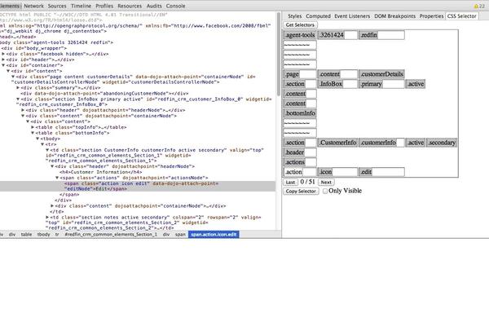The height and width of the screenshot is (326, 489).
Task: Toggle the .bottomInfo class selector
Action: 300,113
